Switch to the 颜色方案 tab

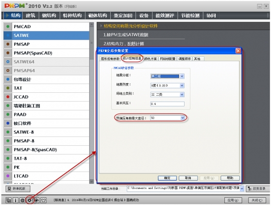point(151,59)
